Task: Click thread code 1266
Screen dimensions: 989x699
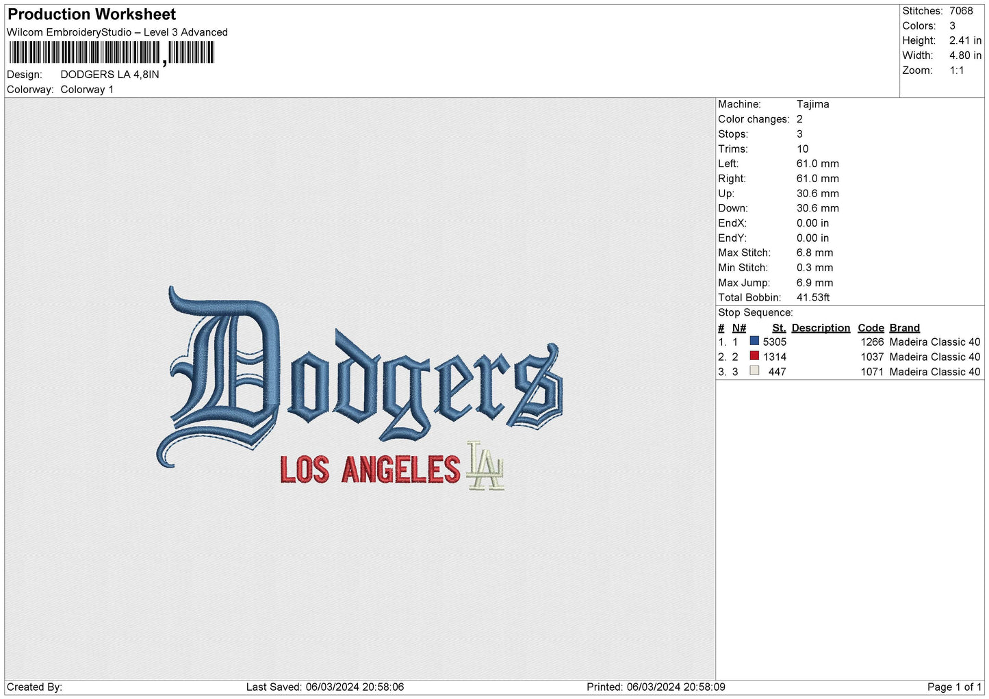Action: [872, 342]
